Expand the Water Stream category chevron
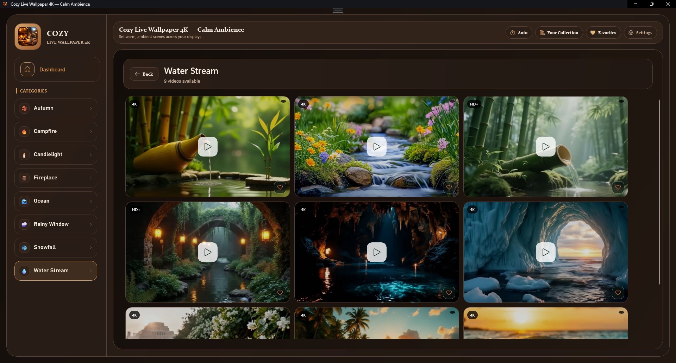Viewport: 676px width, 363px height. tap(91, 271)
